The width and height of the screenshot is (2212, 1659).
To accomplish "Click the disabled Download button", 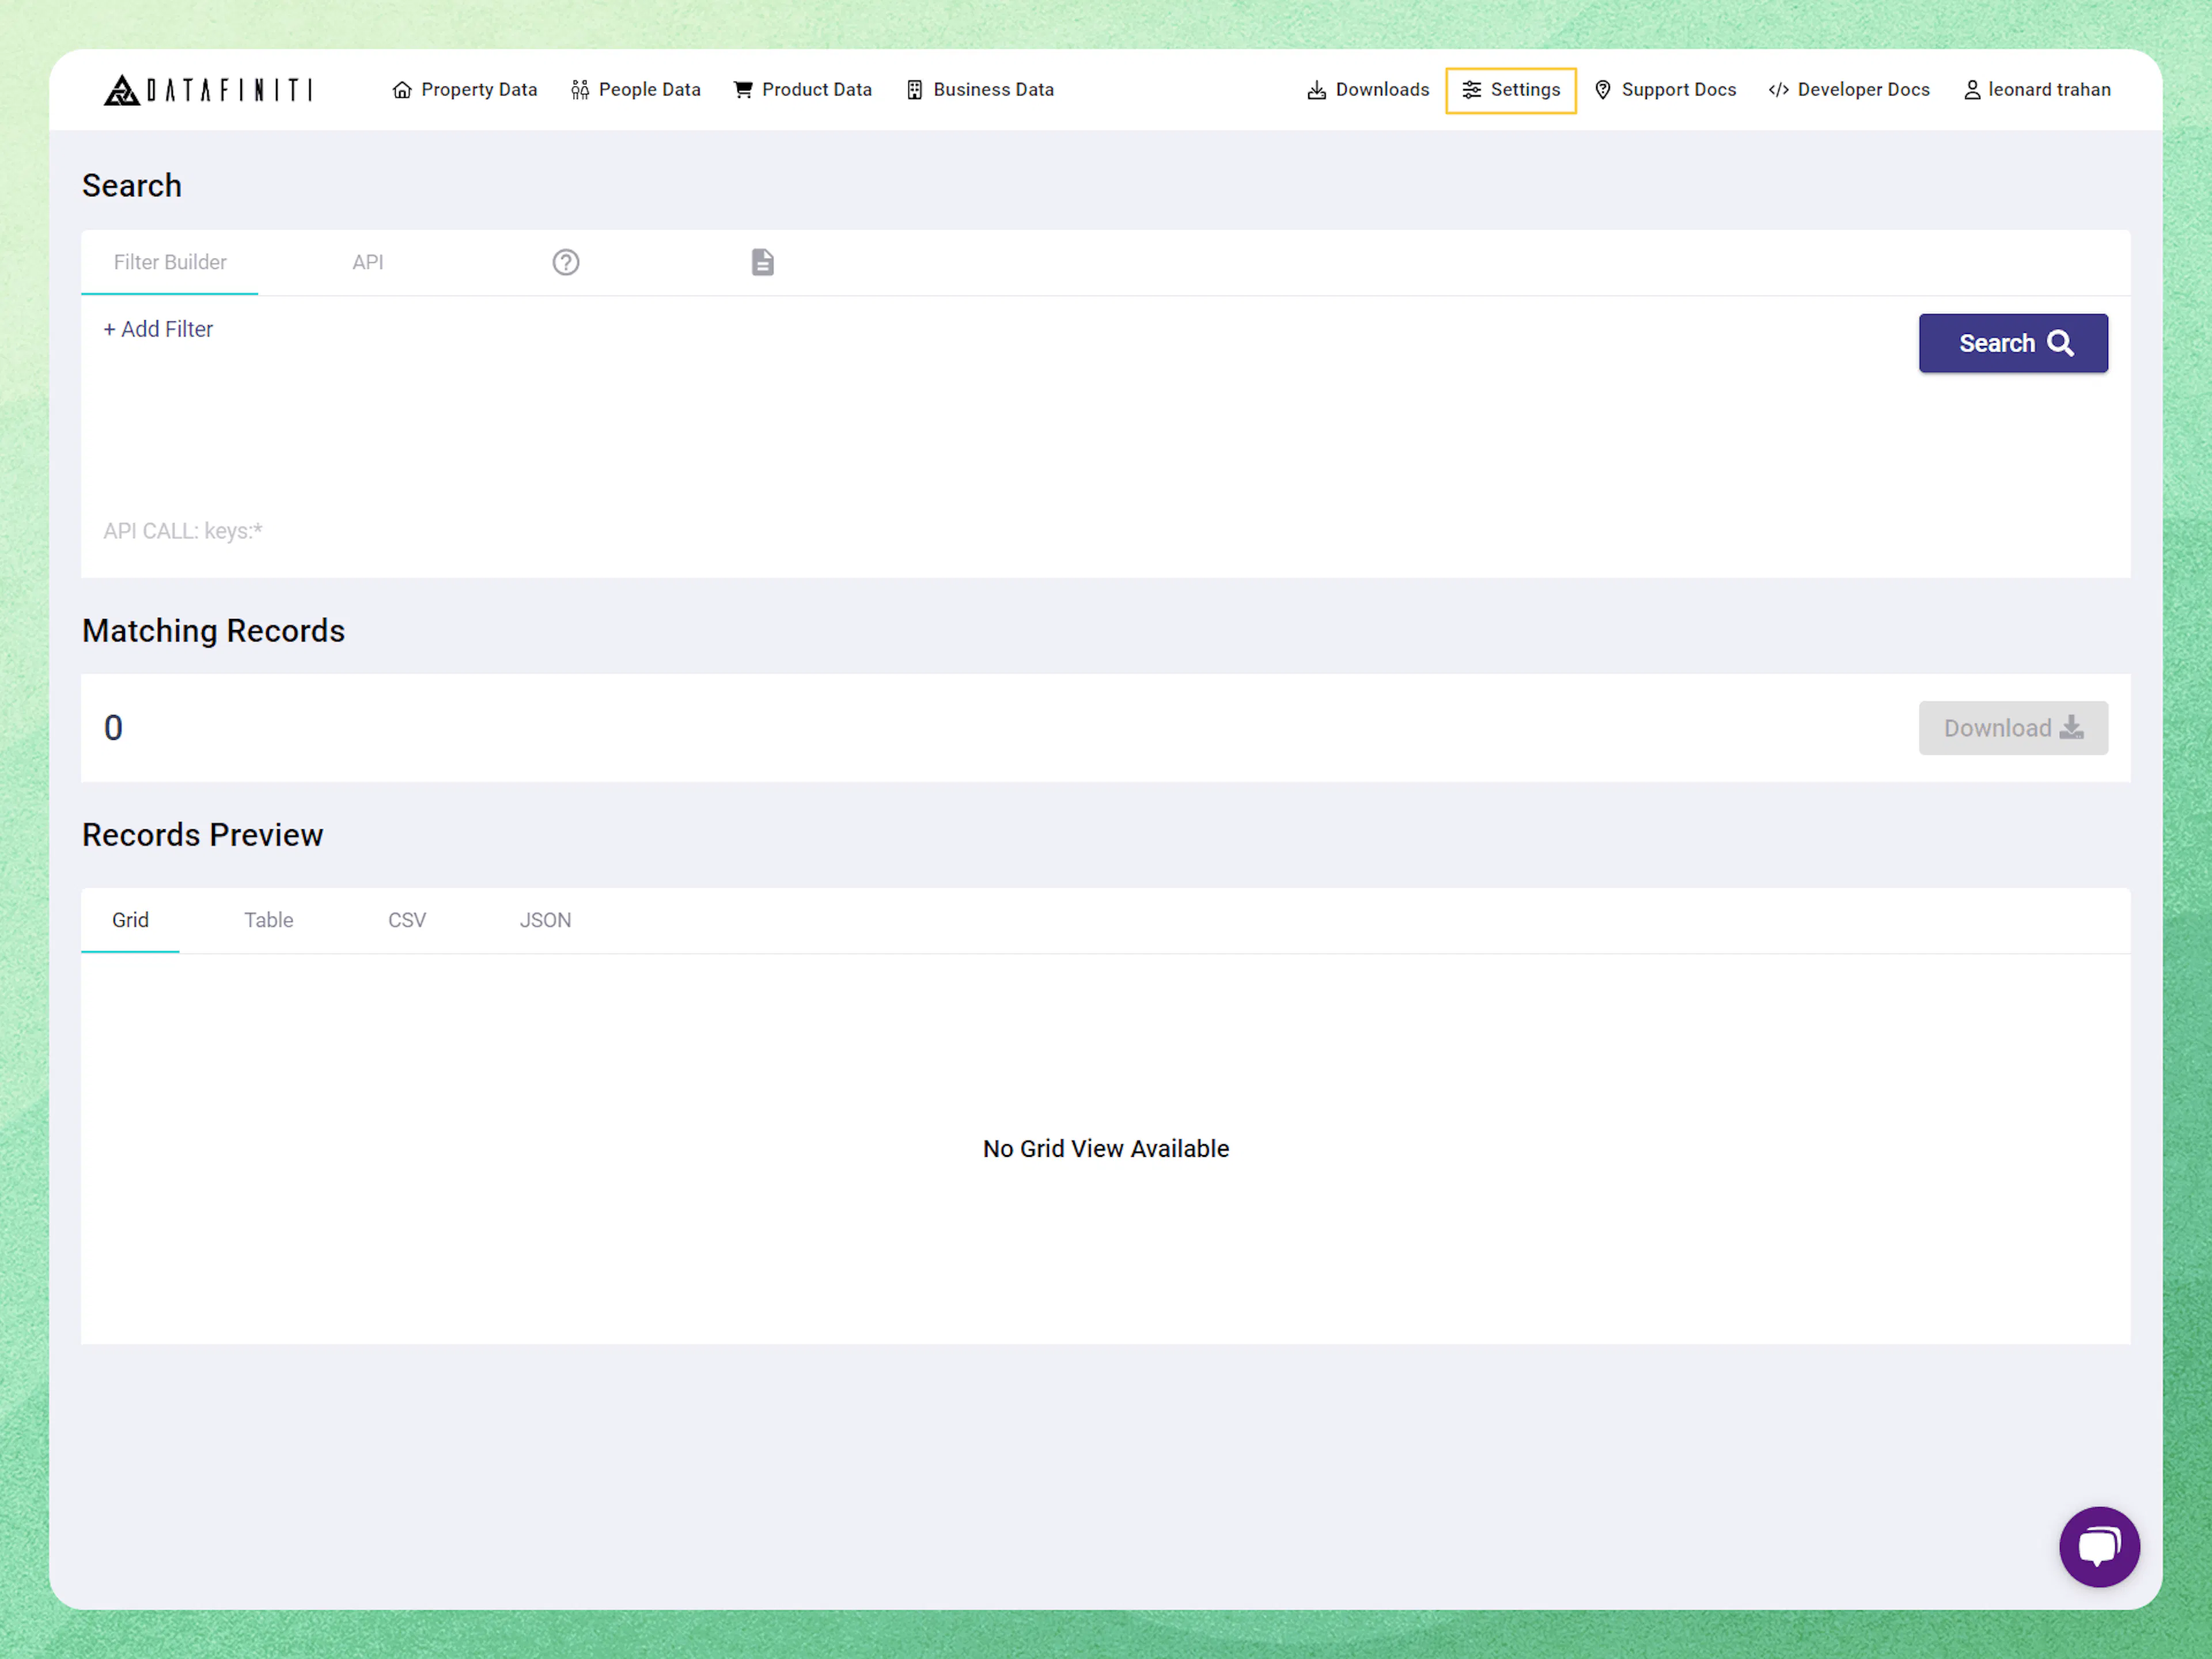I will point(2013,727).
